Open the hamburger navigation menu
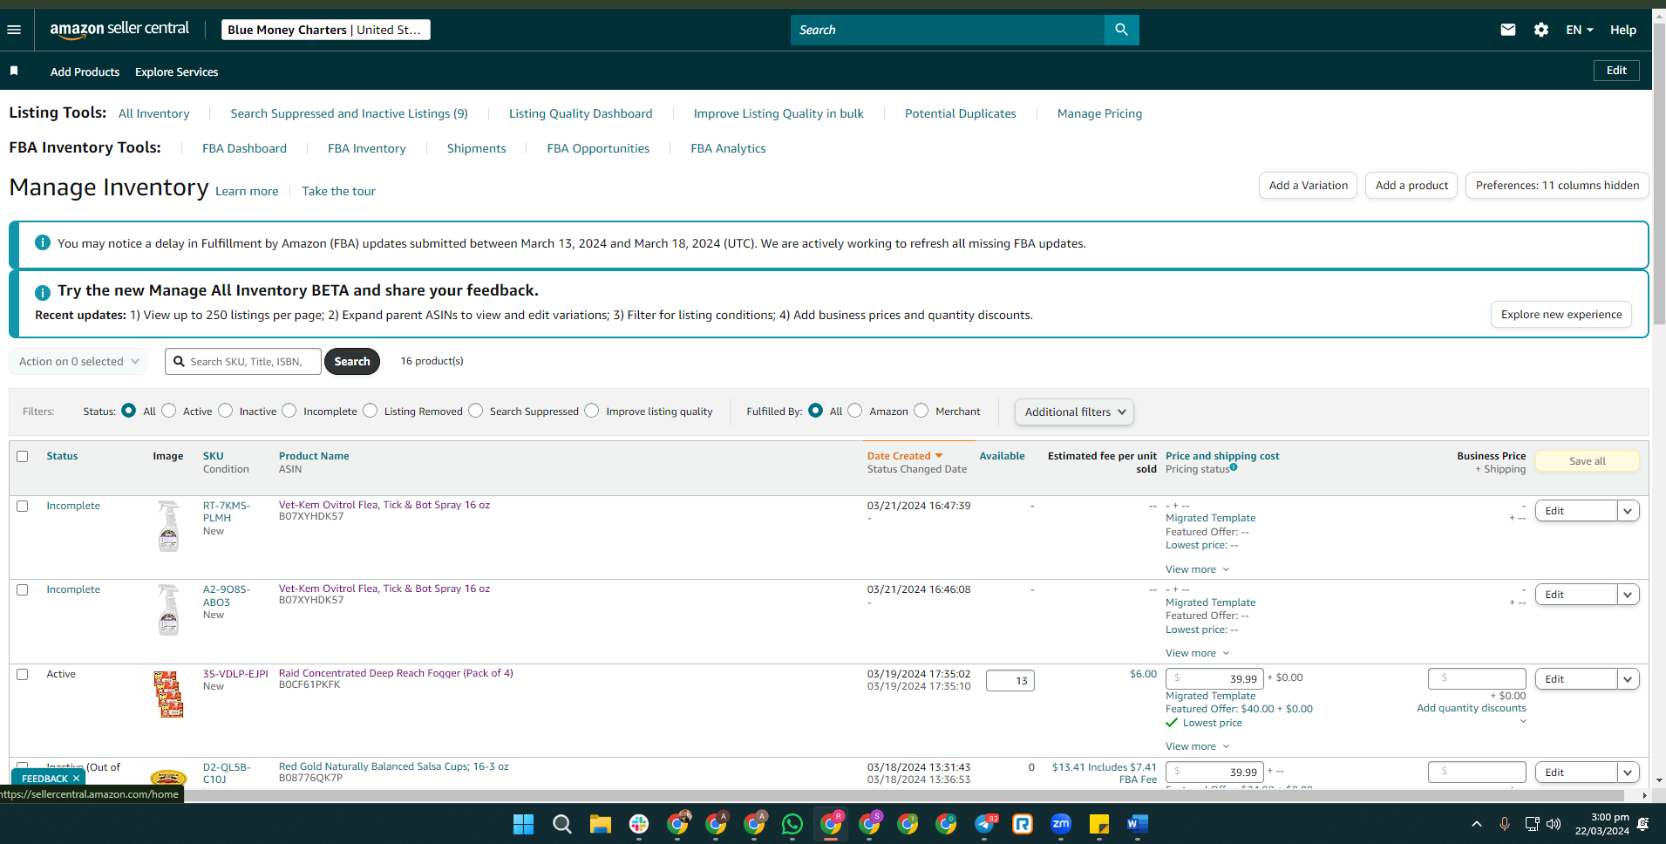This screenshot has height=844, width=1666. coord(14,30)
